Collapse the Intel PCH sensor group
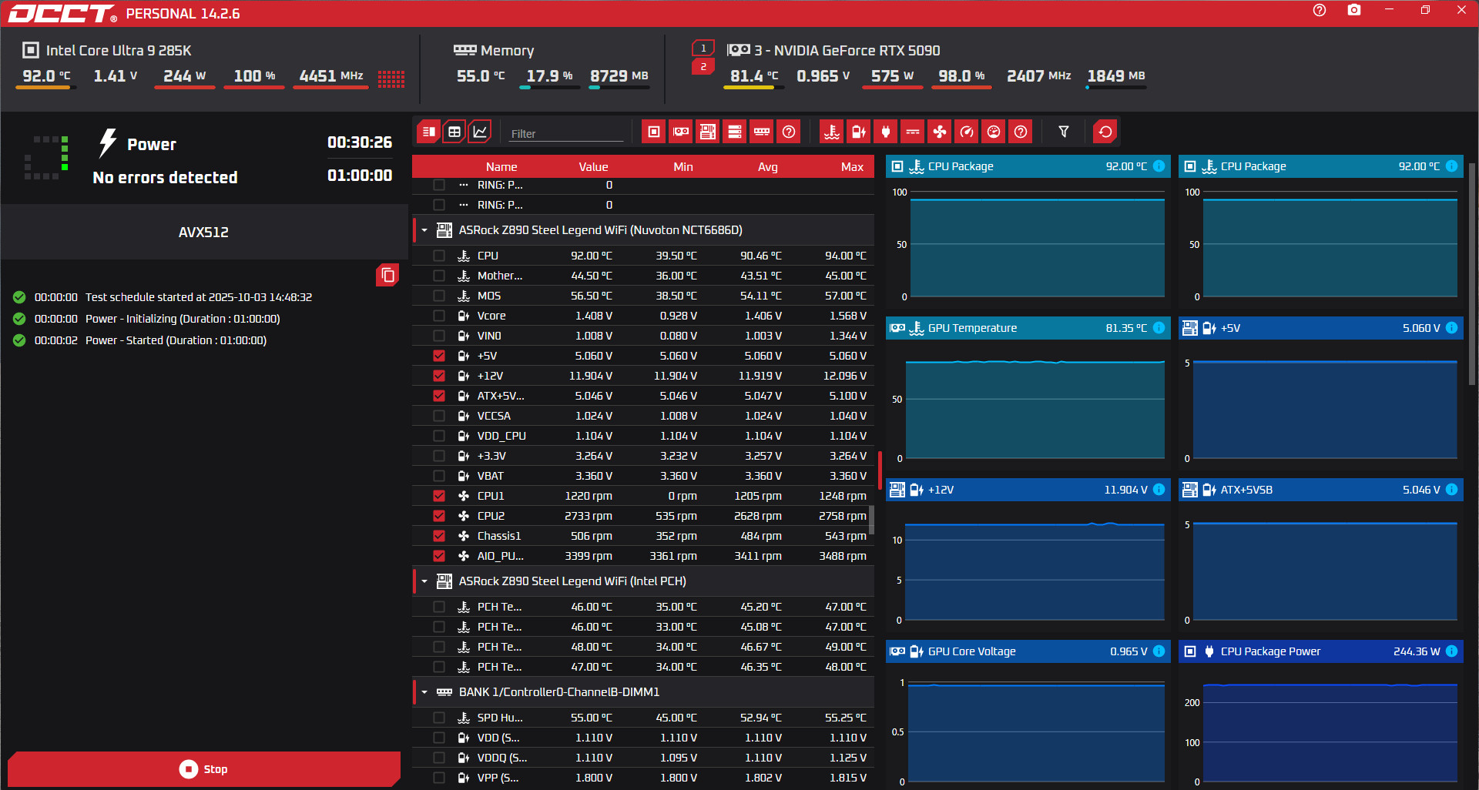Viewport: 1479px width, 790px height. (424, 581)
